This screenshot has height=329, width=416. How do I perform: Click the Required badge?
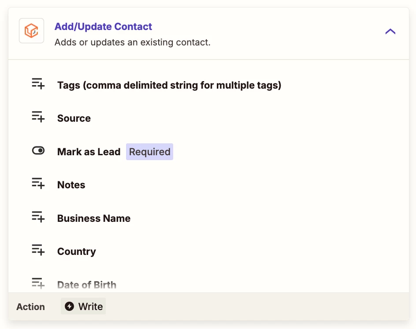point(150,152)
